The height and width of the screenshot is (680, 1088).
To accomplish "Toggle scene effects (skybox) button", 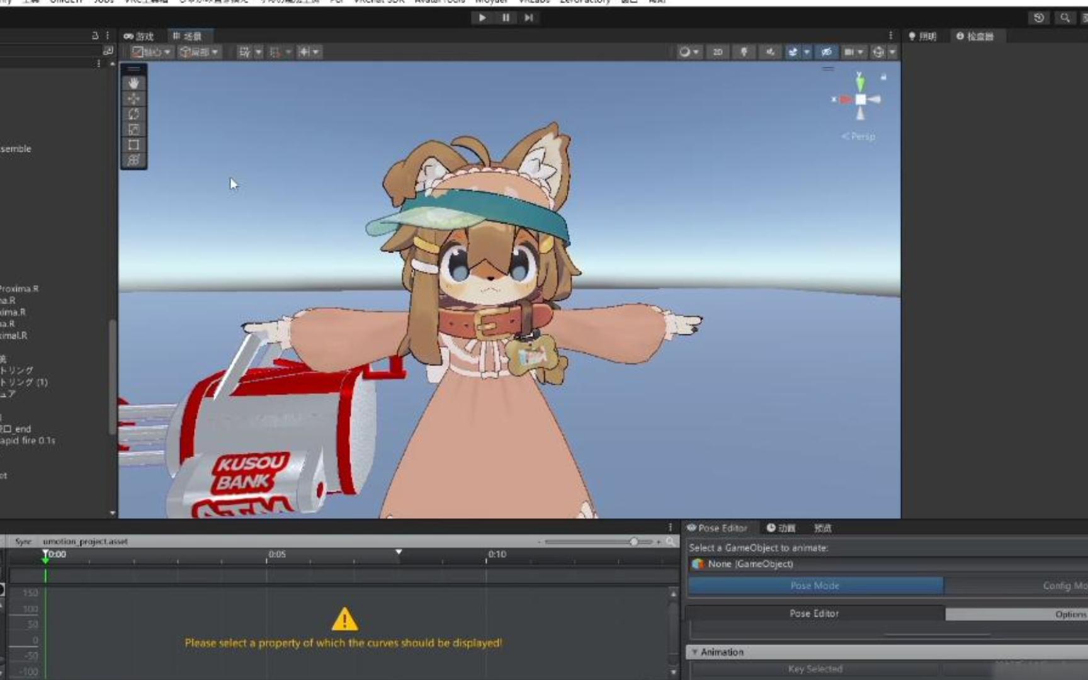I will pyautogui.click(x=793, y=52).
